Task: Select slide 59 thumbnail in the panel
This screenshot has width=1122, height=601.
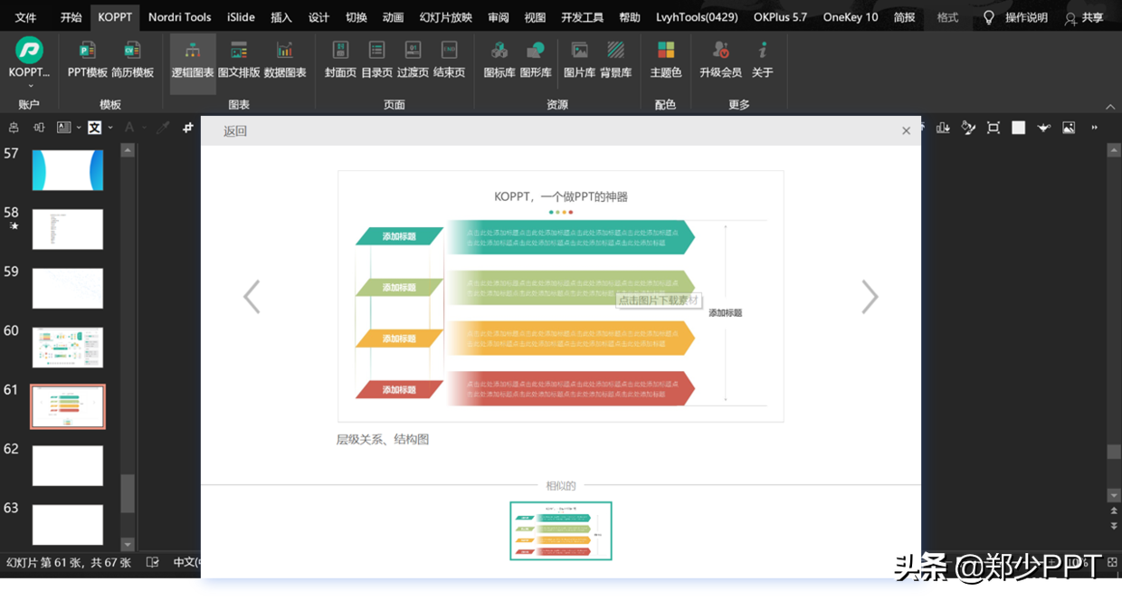Action: point(67,288)
